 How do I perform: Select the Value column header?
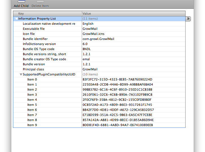click(x=134, y=14)
